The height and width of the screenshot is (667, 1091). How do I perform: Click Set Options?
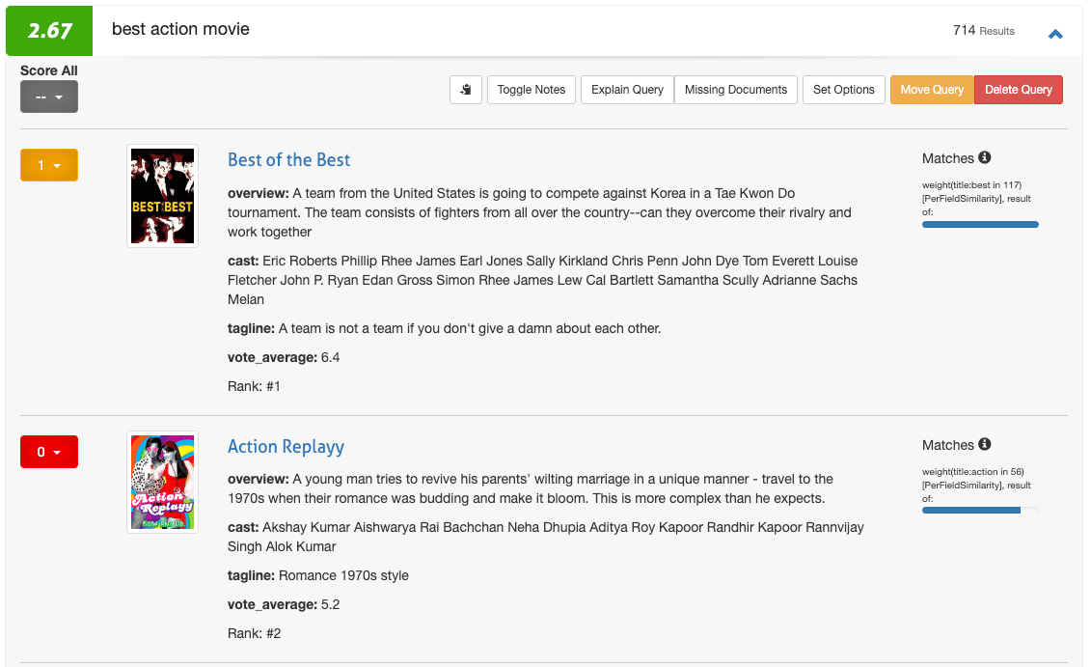tap(843, 90)
